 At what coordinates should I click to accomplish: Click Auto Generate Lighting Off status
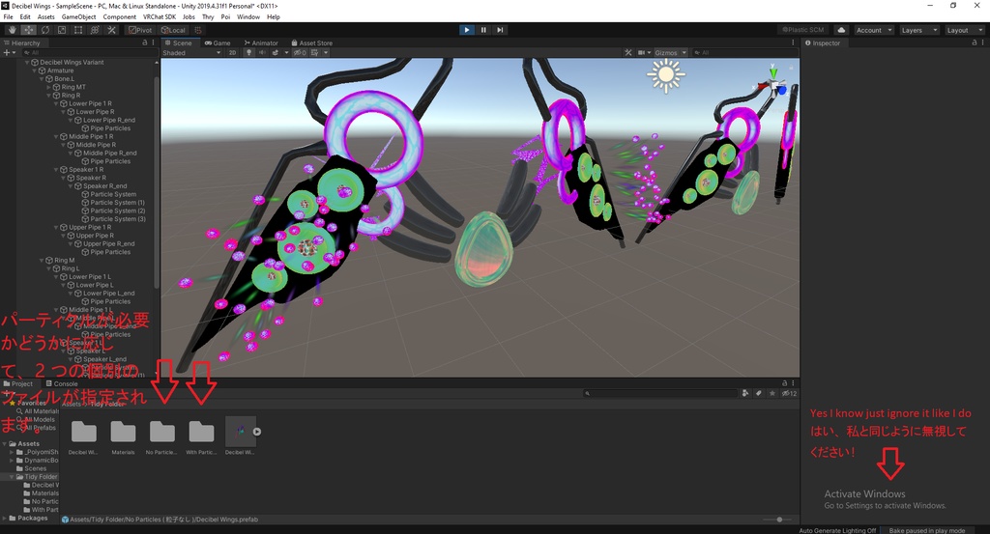coord(837,530)
